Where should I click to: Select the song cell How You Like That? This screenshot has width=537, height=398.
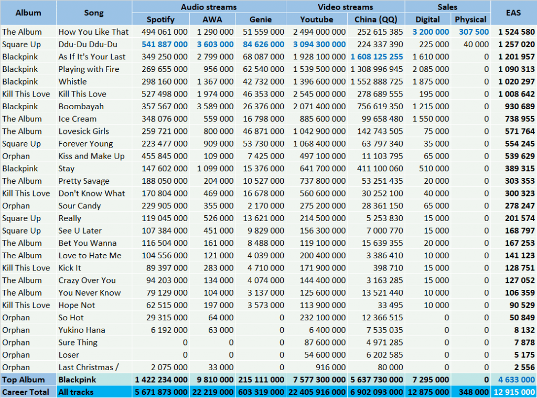(93, 32)
